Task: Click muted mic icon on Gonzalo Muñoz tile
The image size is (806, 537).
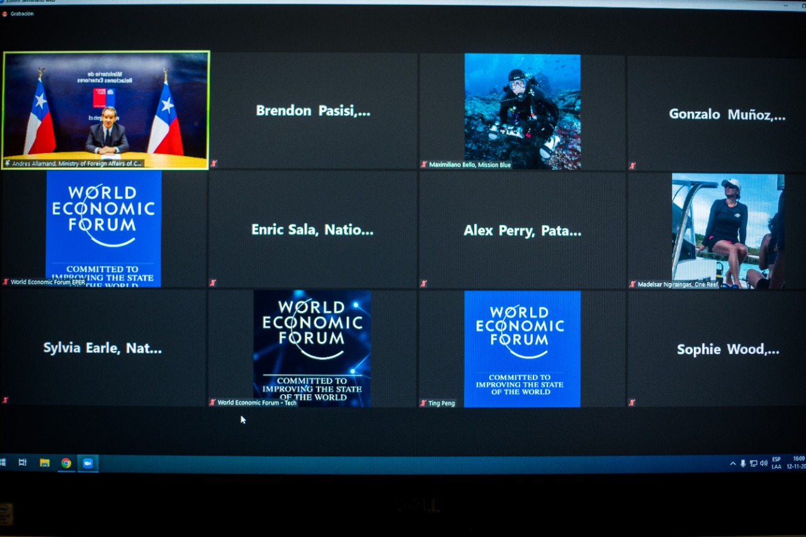Action: point(632,165)
